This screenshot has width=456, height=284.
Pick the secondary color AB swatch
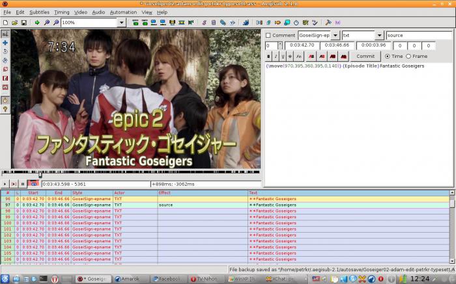(322, 57)
